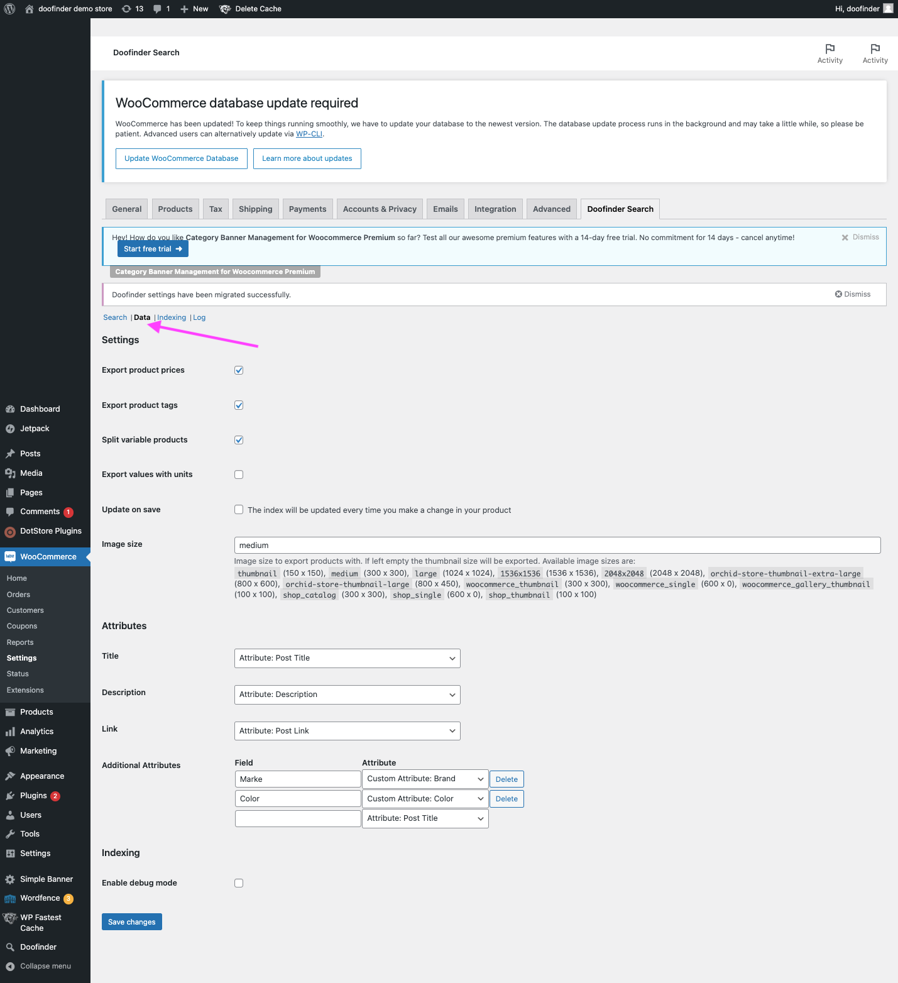The image size is (898, 983).
Task: Save changes
Action: pyautogui.click(x=132, y=922)
